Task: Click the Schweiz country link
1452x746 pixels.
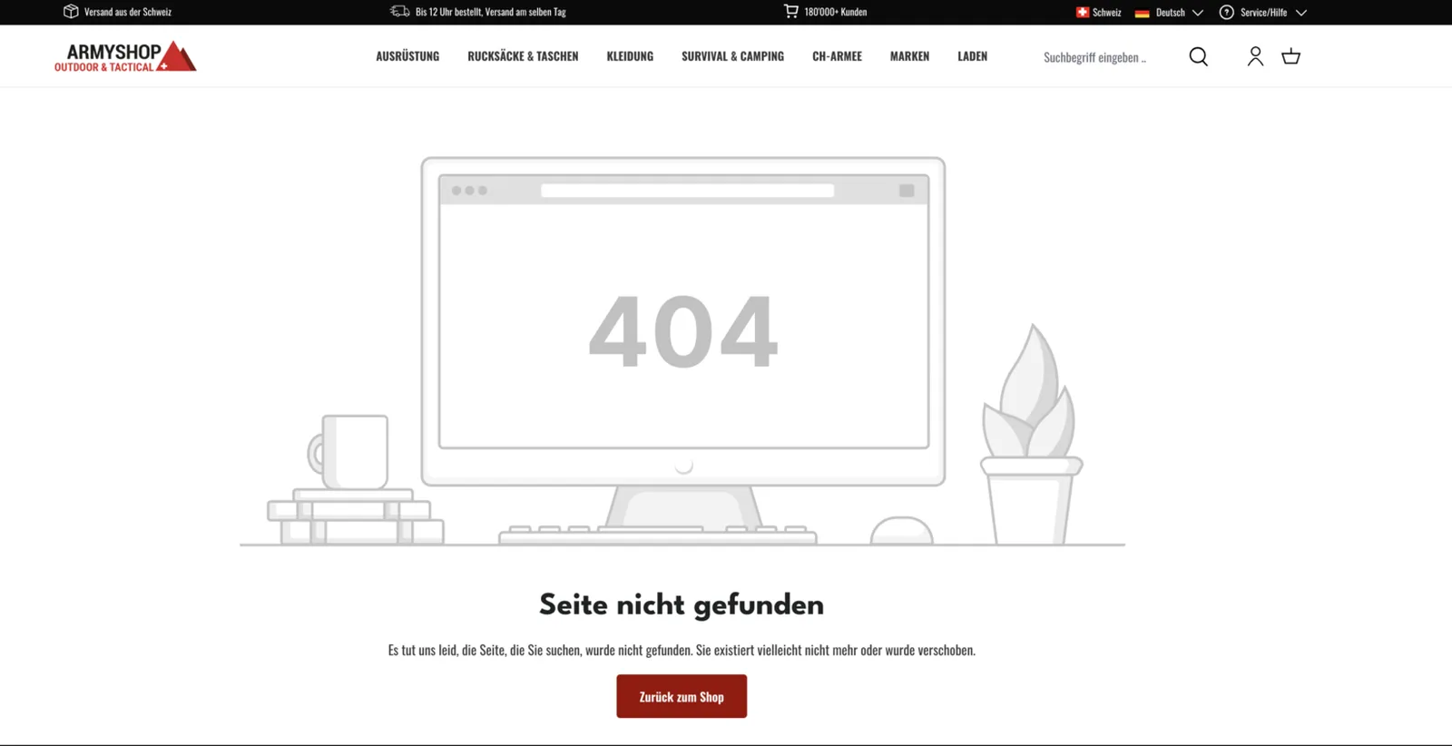Action: tap(1106, 13)
